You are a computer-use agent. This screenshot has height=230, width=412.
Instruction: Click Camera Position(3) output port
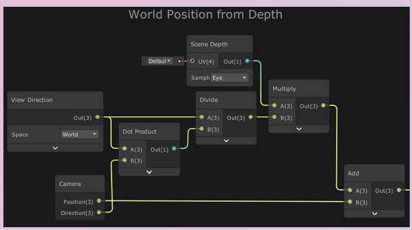pos(99,201)
